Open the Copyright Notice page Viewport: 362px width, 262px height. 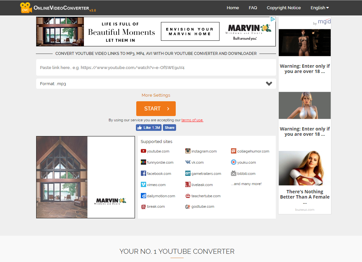pos(284,8)
